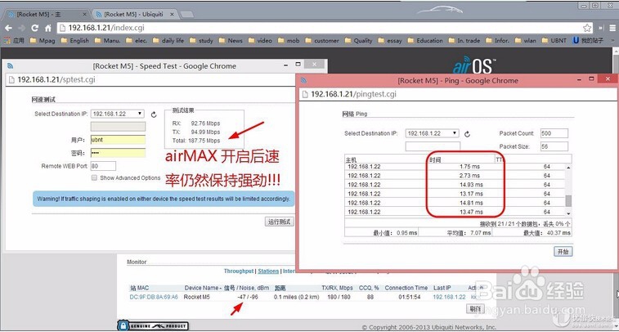Switch to the Rocket M5 - Ubiquiti tab
The height and width of the screenshot is (332, 619).
134,14
